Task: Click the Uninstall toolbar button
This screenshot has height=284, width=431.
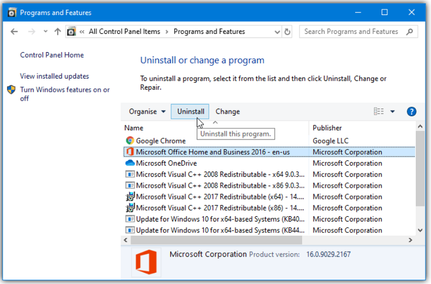Action: point(191,112)
